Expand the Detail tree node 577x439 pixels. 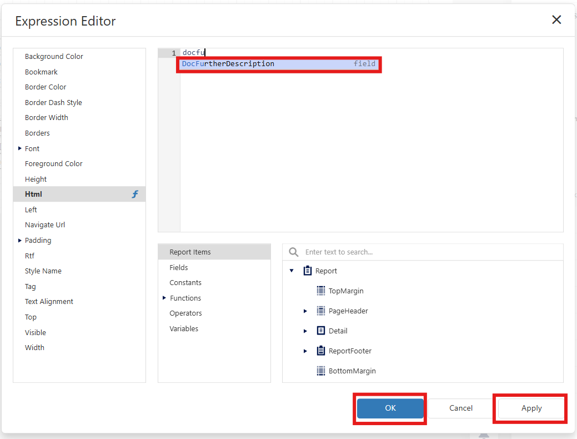[305, 331]
